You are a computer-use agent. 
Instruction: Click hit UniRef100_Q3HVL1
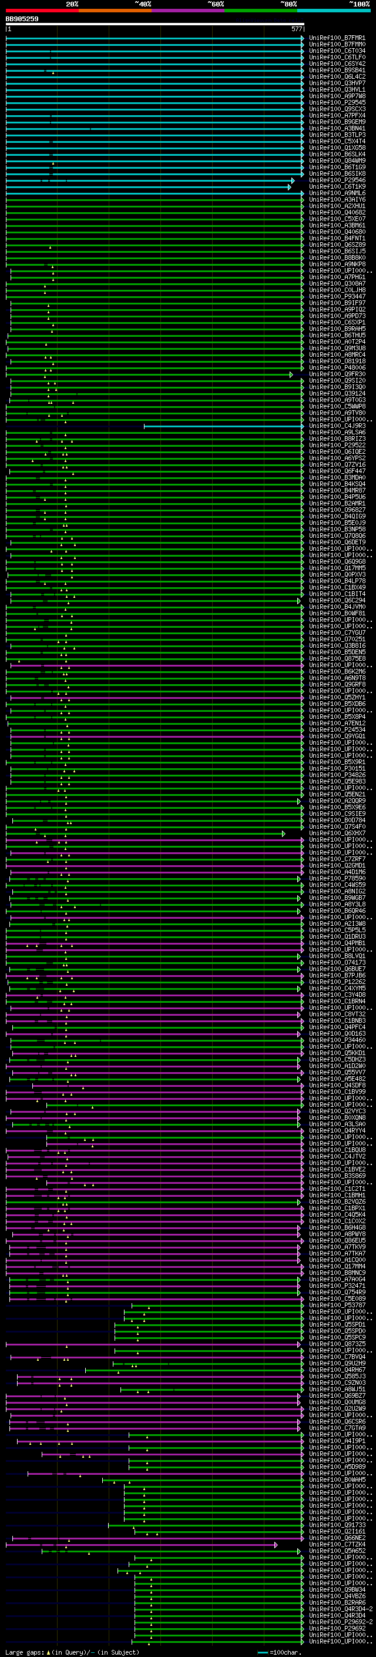337,89
